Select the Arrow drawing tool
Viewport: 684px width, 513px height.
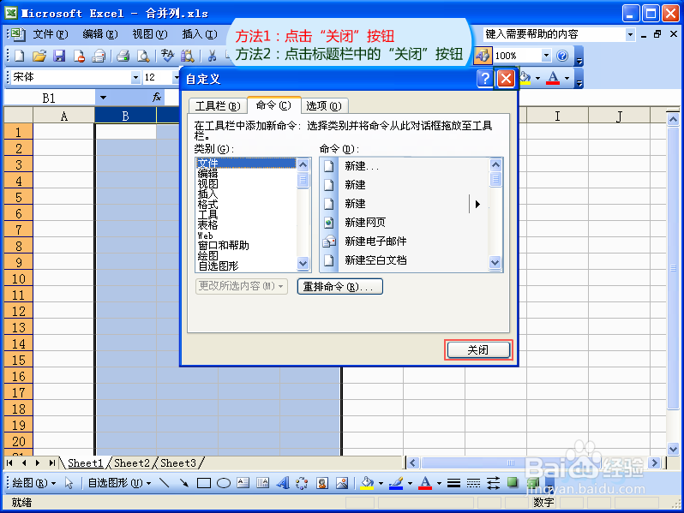(x=183, y=483)
